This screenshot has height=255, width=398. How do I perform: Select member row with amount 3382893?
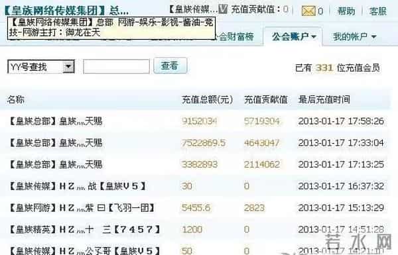coord(196,164)
